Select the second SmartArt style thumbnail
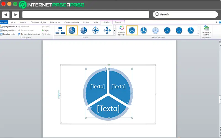Image resolution: width=221 pixels, height=138 pixels. click(144, 30)
